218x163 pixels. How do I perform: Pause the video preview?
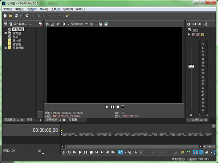coord(112,107)
